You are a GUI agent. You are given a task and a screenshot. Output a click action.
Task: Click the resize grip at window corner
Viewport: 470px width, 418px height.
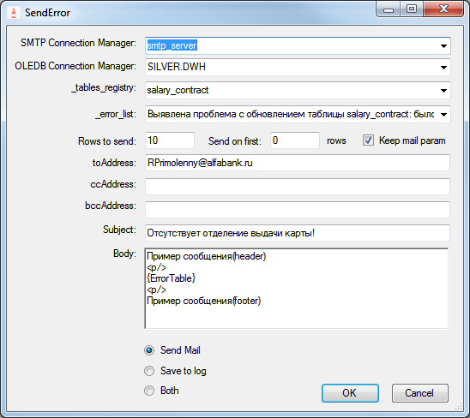(459, 406)
